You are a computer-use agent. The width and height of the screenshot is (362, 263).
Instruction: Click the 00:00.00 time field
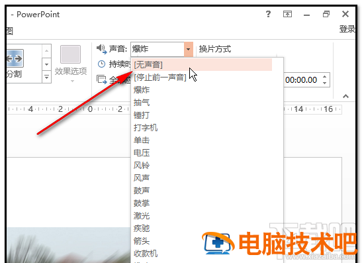point(302,80)
